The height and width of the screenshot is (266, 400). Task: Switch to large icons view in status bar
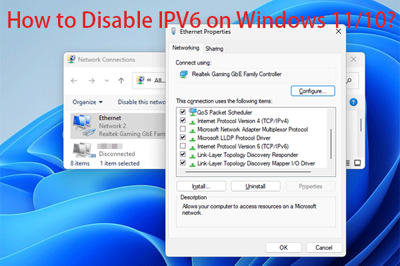click(357, 163)
